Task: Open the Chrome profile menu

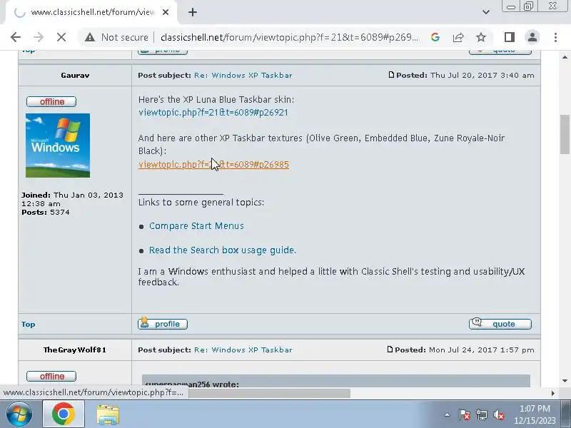Action: coord(532,37)
